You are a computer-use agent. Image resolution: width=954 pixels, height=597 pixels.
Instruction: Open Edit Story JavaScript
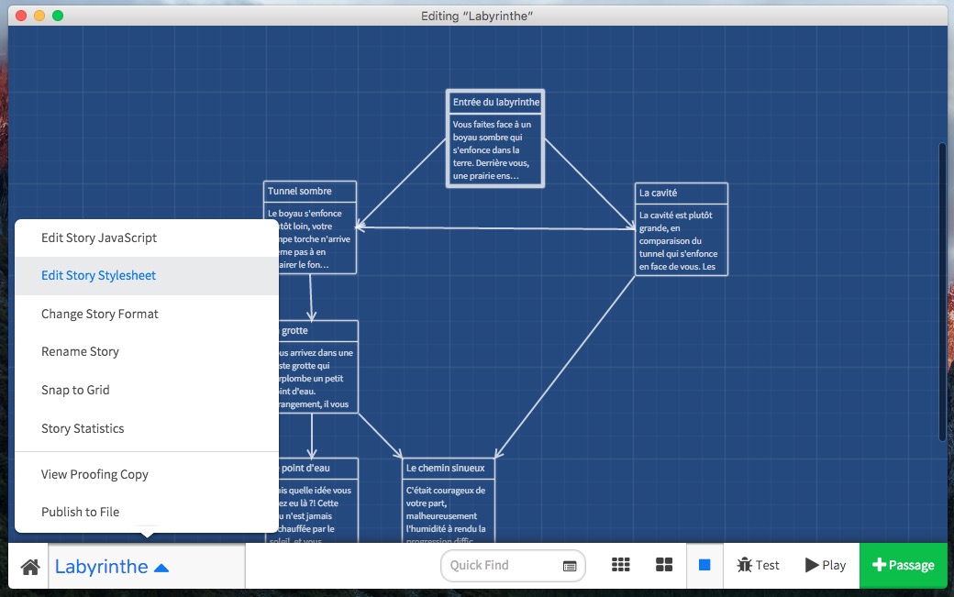pos(99,238)
